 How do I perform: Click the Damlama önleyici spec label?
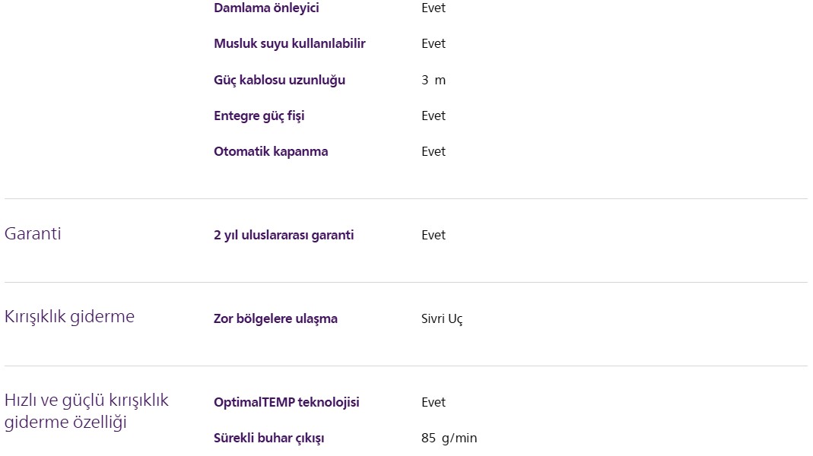click(x=266, y=8)
